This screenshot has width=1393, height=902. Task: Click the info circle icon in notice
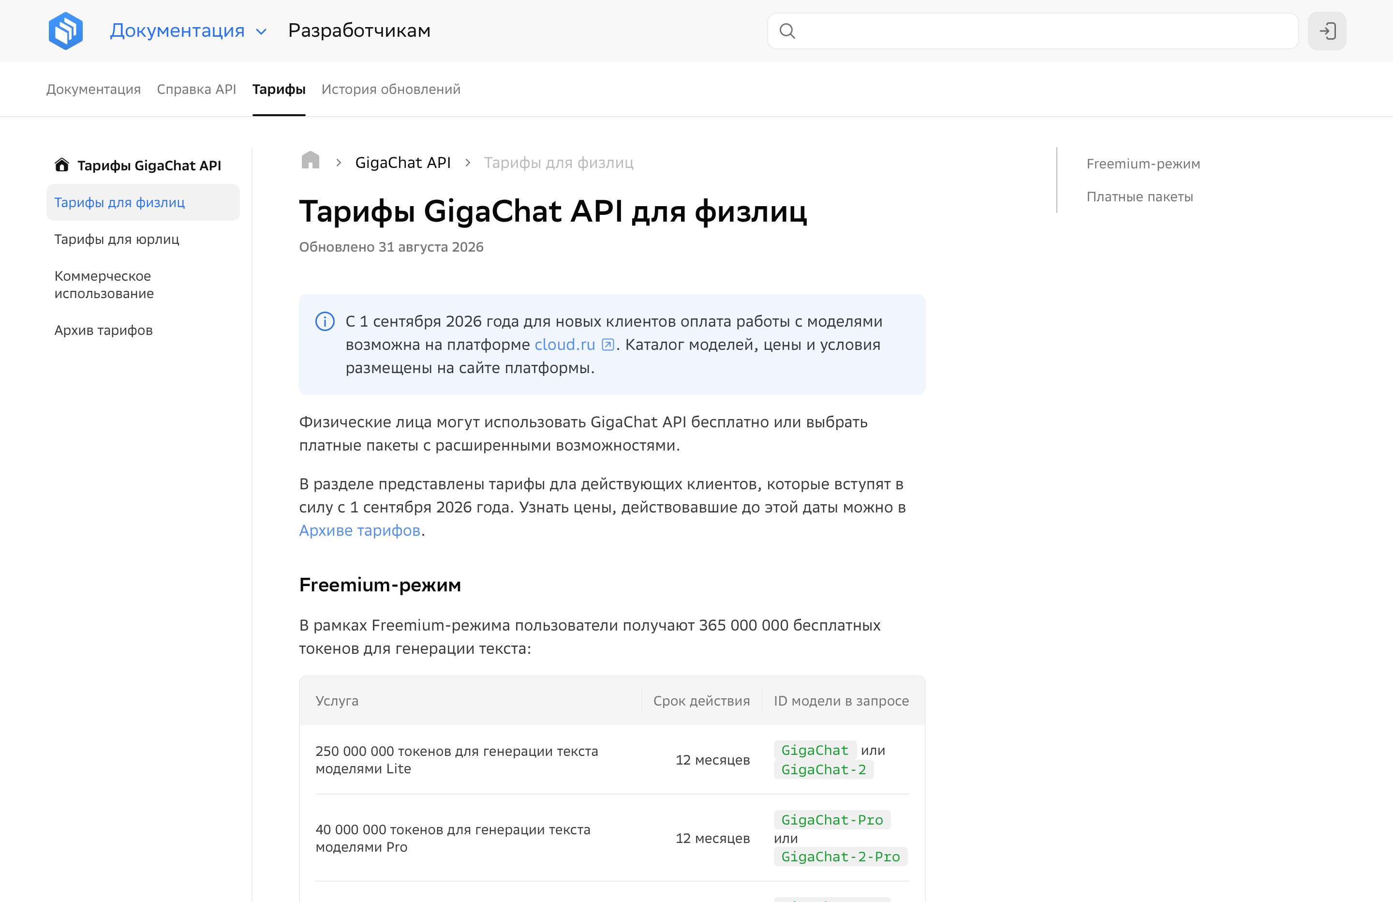tap(325, 322)
